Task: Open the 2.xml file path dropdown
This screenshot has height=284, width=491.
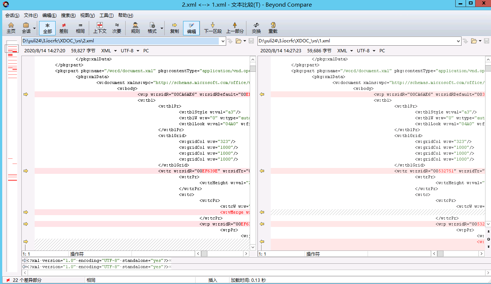Action: tap(222, 41)
